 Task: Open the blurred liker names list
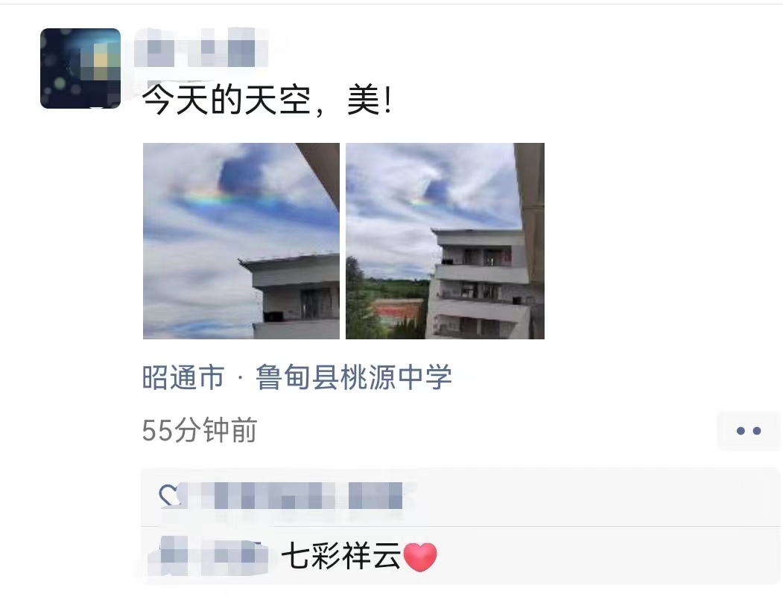(x=294, y=496)
